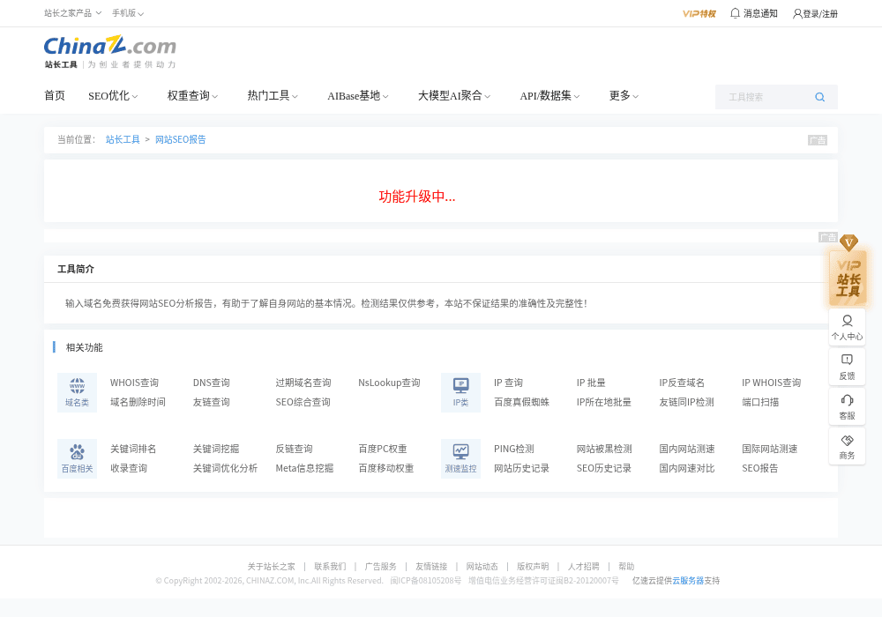Expand the 手机版 dropdown
This screenshot has height=617, width=882.
128,13
